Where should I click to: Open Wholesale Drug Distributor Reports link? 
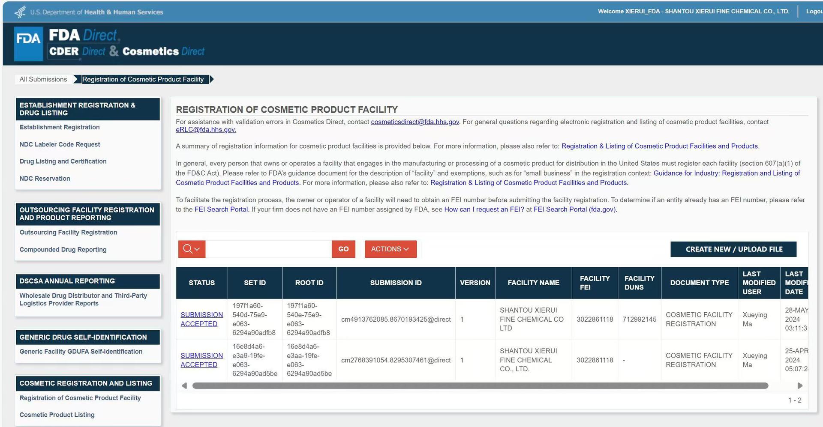pos(83,299)
